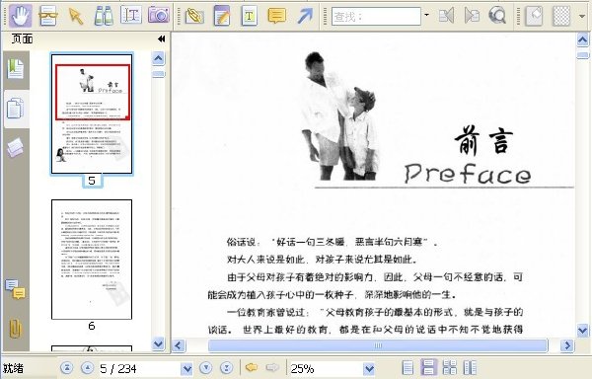Switch to continuous facing layout
Image resolution: width=592 pixels, height=379 pixels.
coord(449,368)
